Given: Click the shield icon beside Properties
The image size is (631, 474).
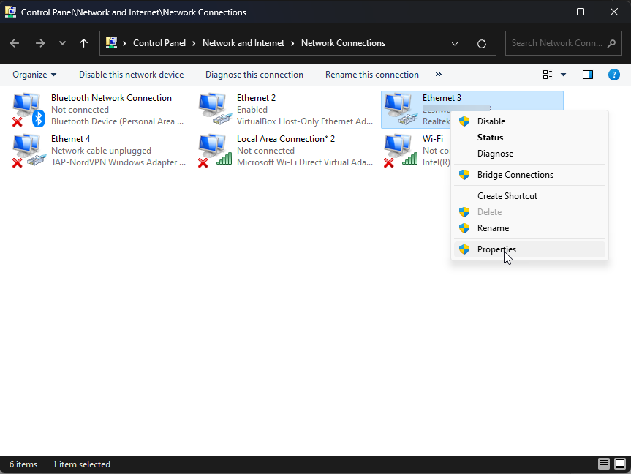Looking at the screenshot, I should click(x=464, y=249).
